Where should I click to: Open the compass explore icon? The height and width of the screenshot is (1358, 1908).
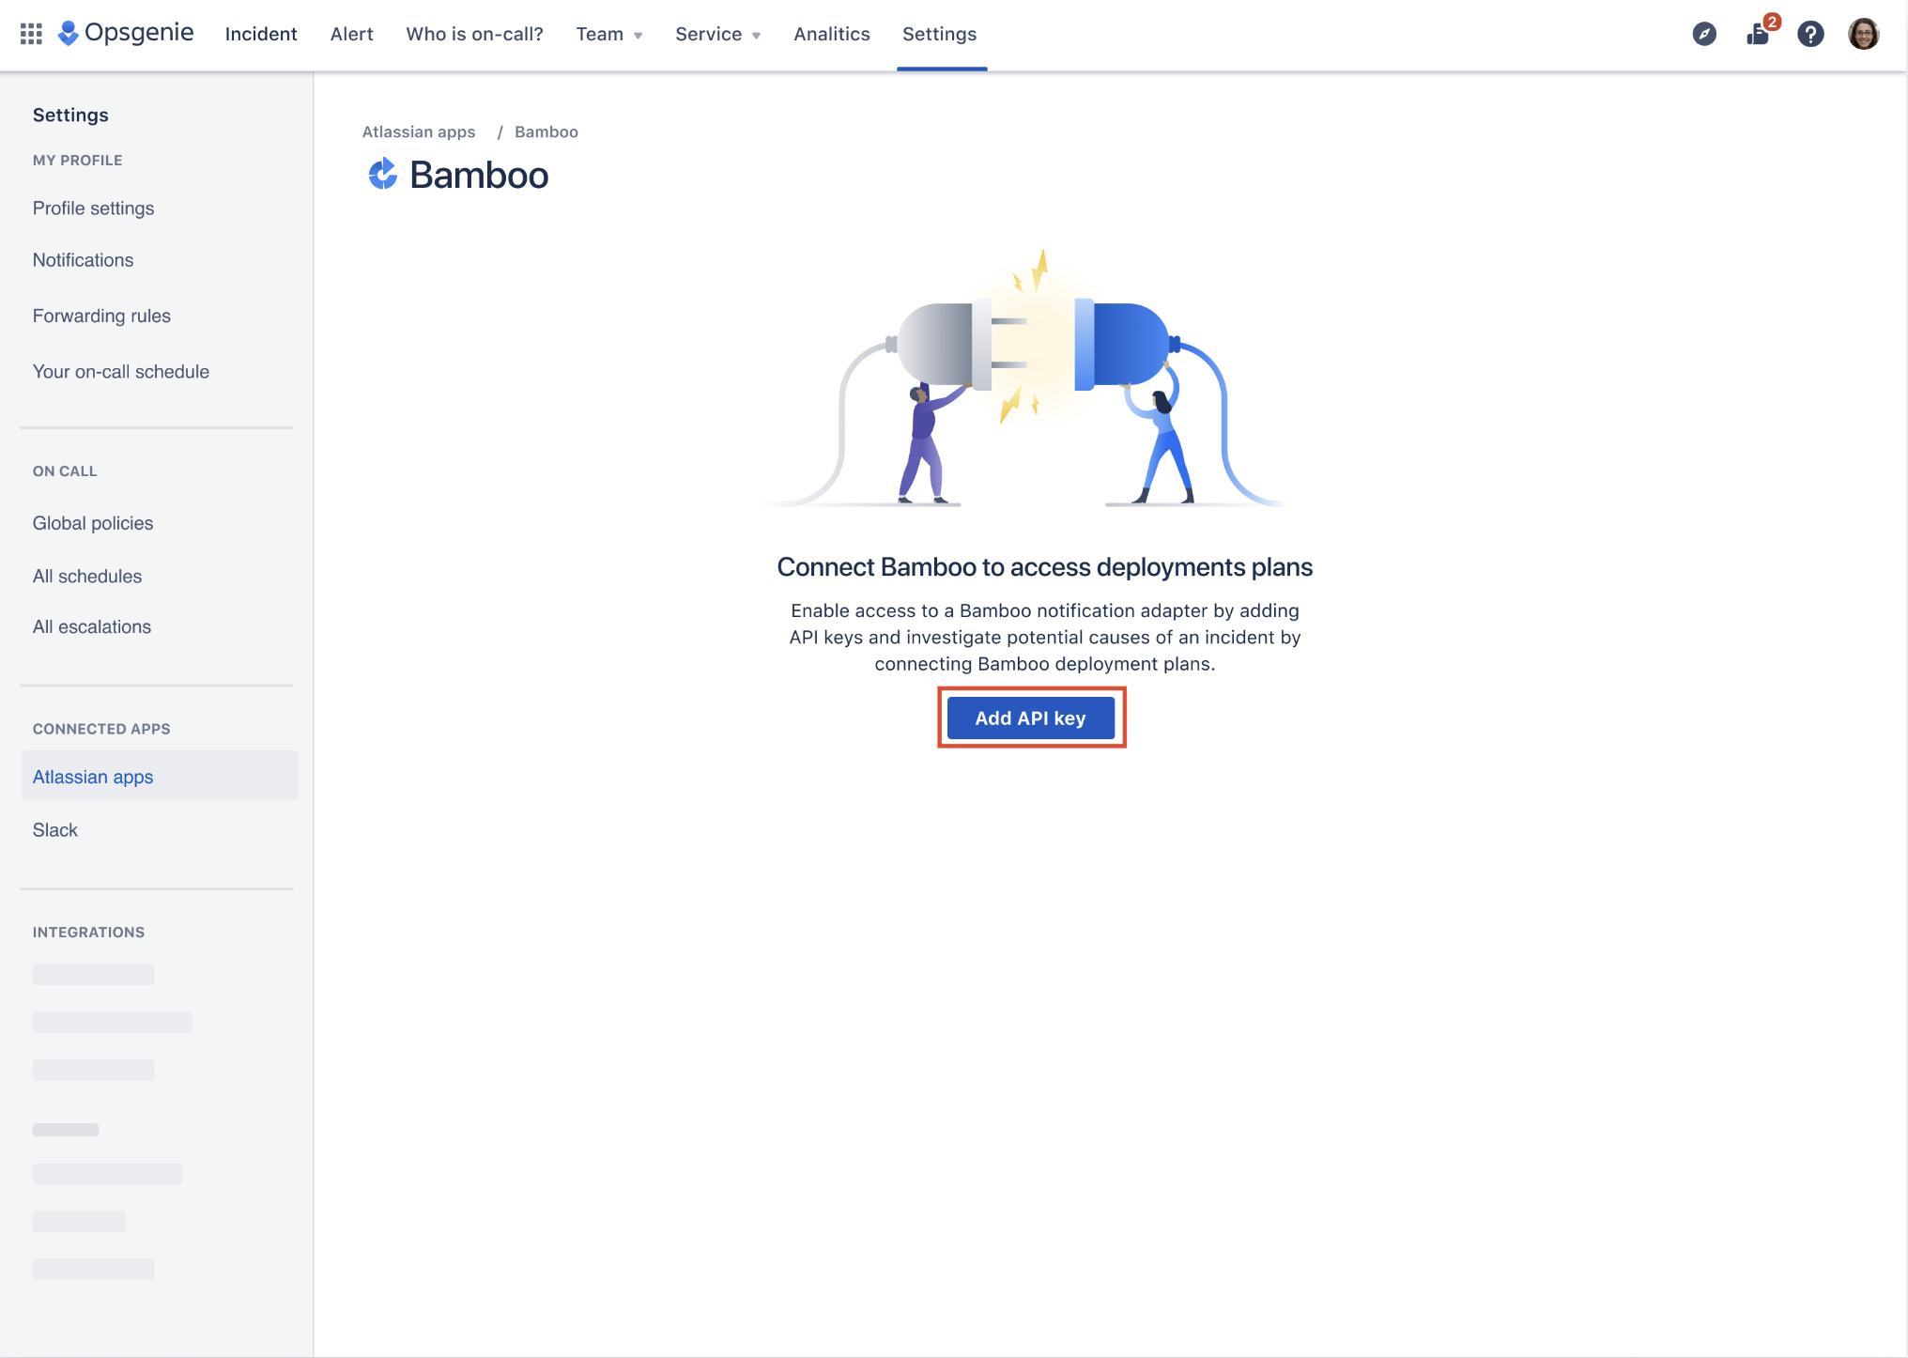1704,34
